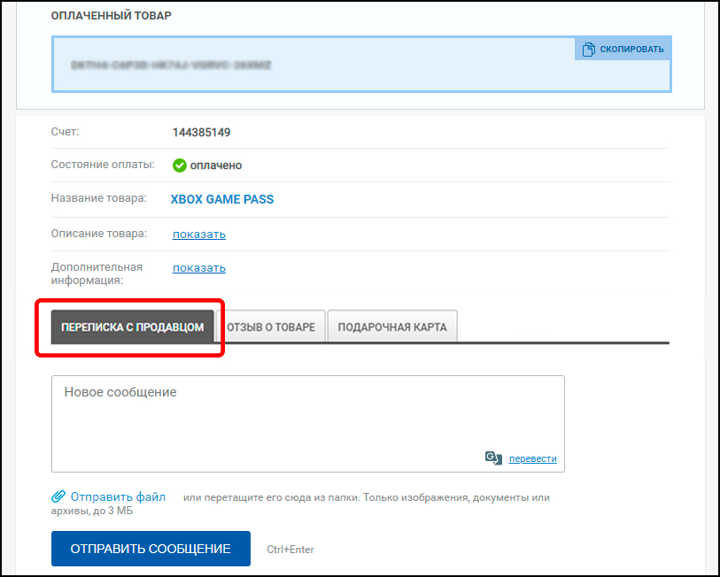Select the ПЕРЕПИСКА С ПРОДАВЦОМ tab
720x577 pixels.
133,327
